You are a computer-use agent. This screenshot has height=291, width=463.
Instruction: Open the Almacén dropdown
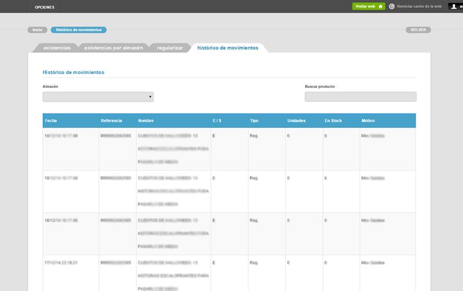(98, 97)
